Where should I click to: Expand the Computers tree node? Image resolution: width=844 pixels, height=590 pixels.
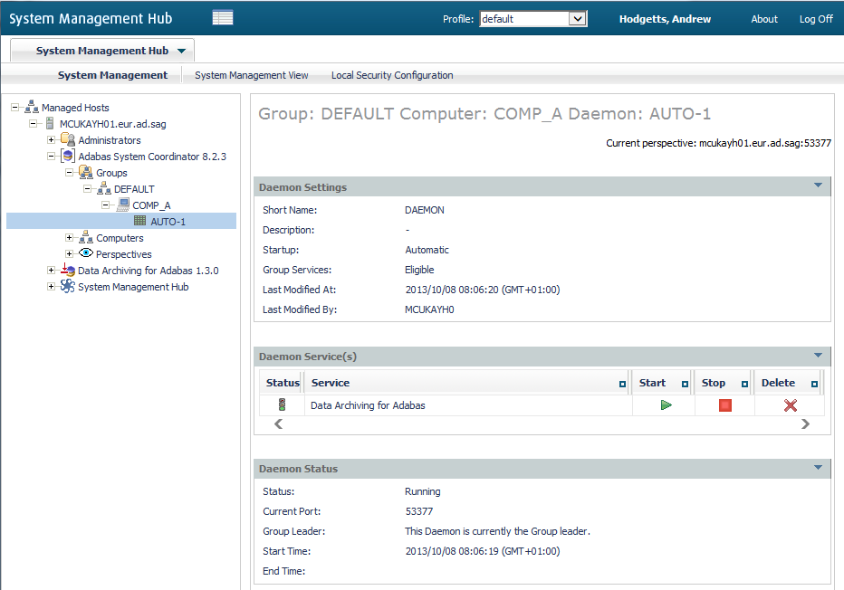tap(70, 238)
